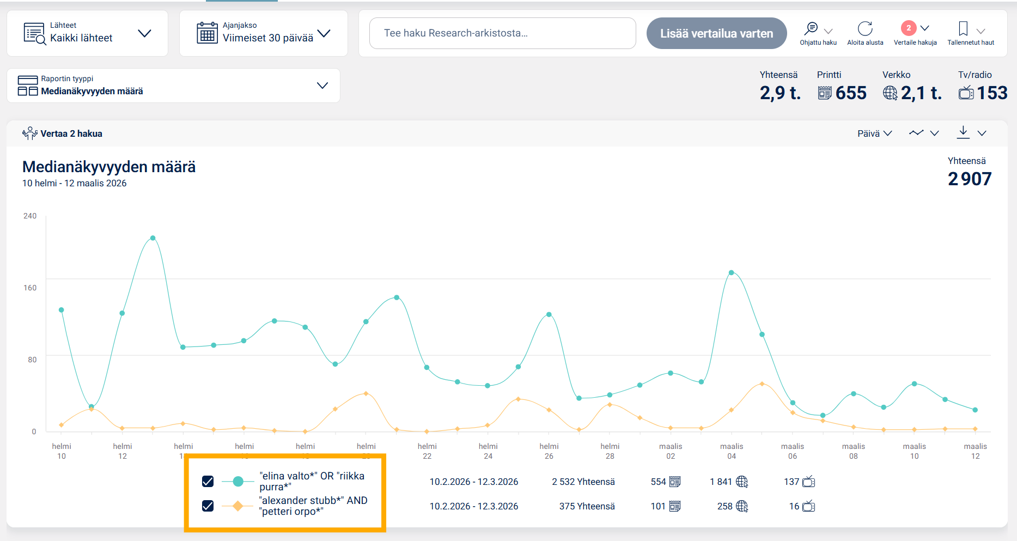Click the 2 532 Yhteensä total link
This screenshot has width=1017, height=541.
point(583,482)
